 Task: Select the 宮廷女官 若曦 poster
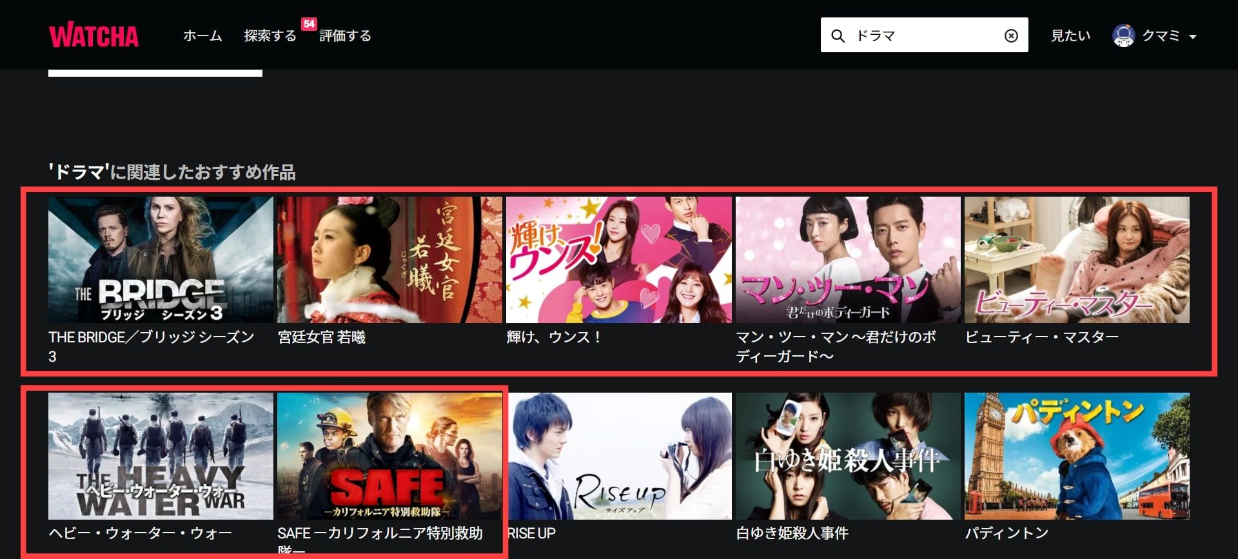(x=389, y=260)
